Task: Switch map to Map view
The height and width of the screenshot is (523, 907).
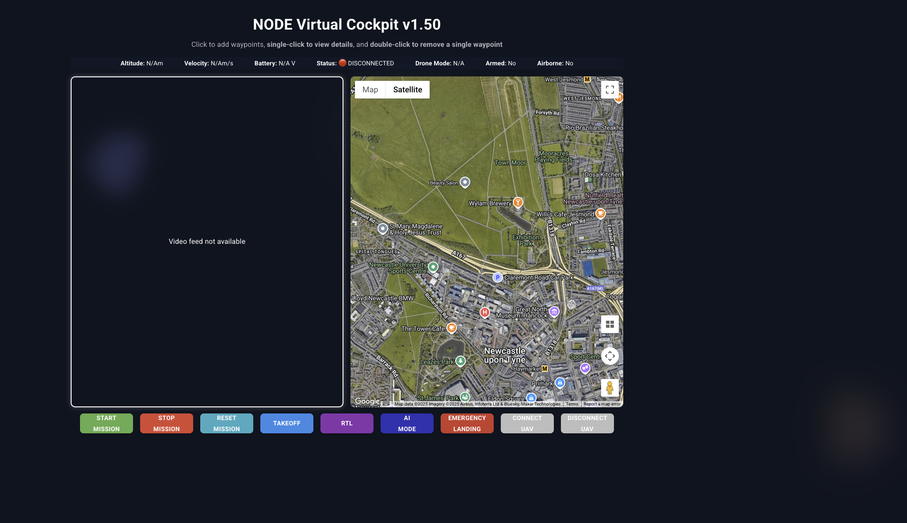Action: [370, 90]
